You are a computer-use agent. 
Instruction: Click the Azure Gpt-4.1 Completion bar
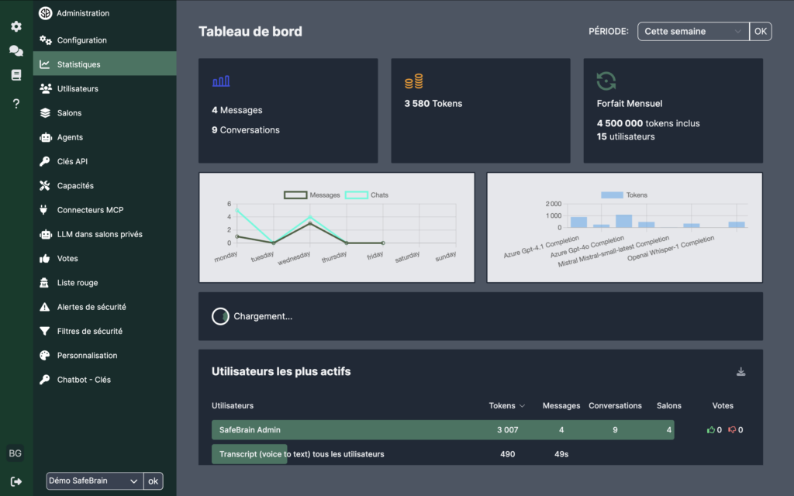(578, 222)
